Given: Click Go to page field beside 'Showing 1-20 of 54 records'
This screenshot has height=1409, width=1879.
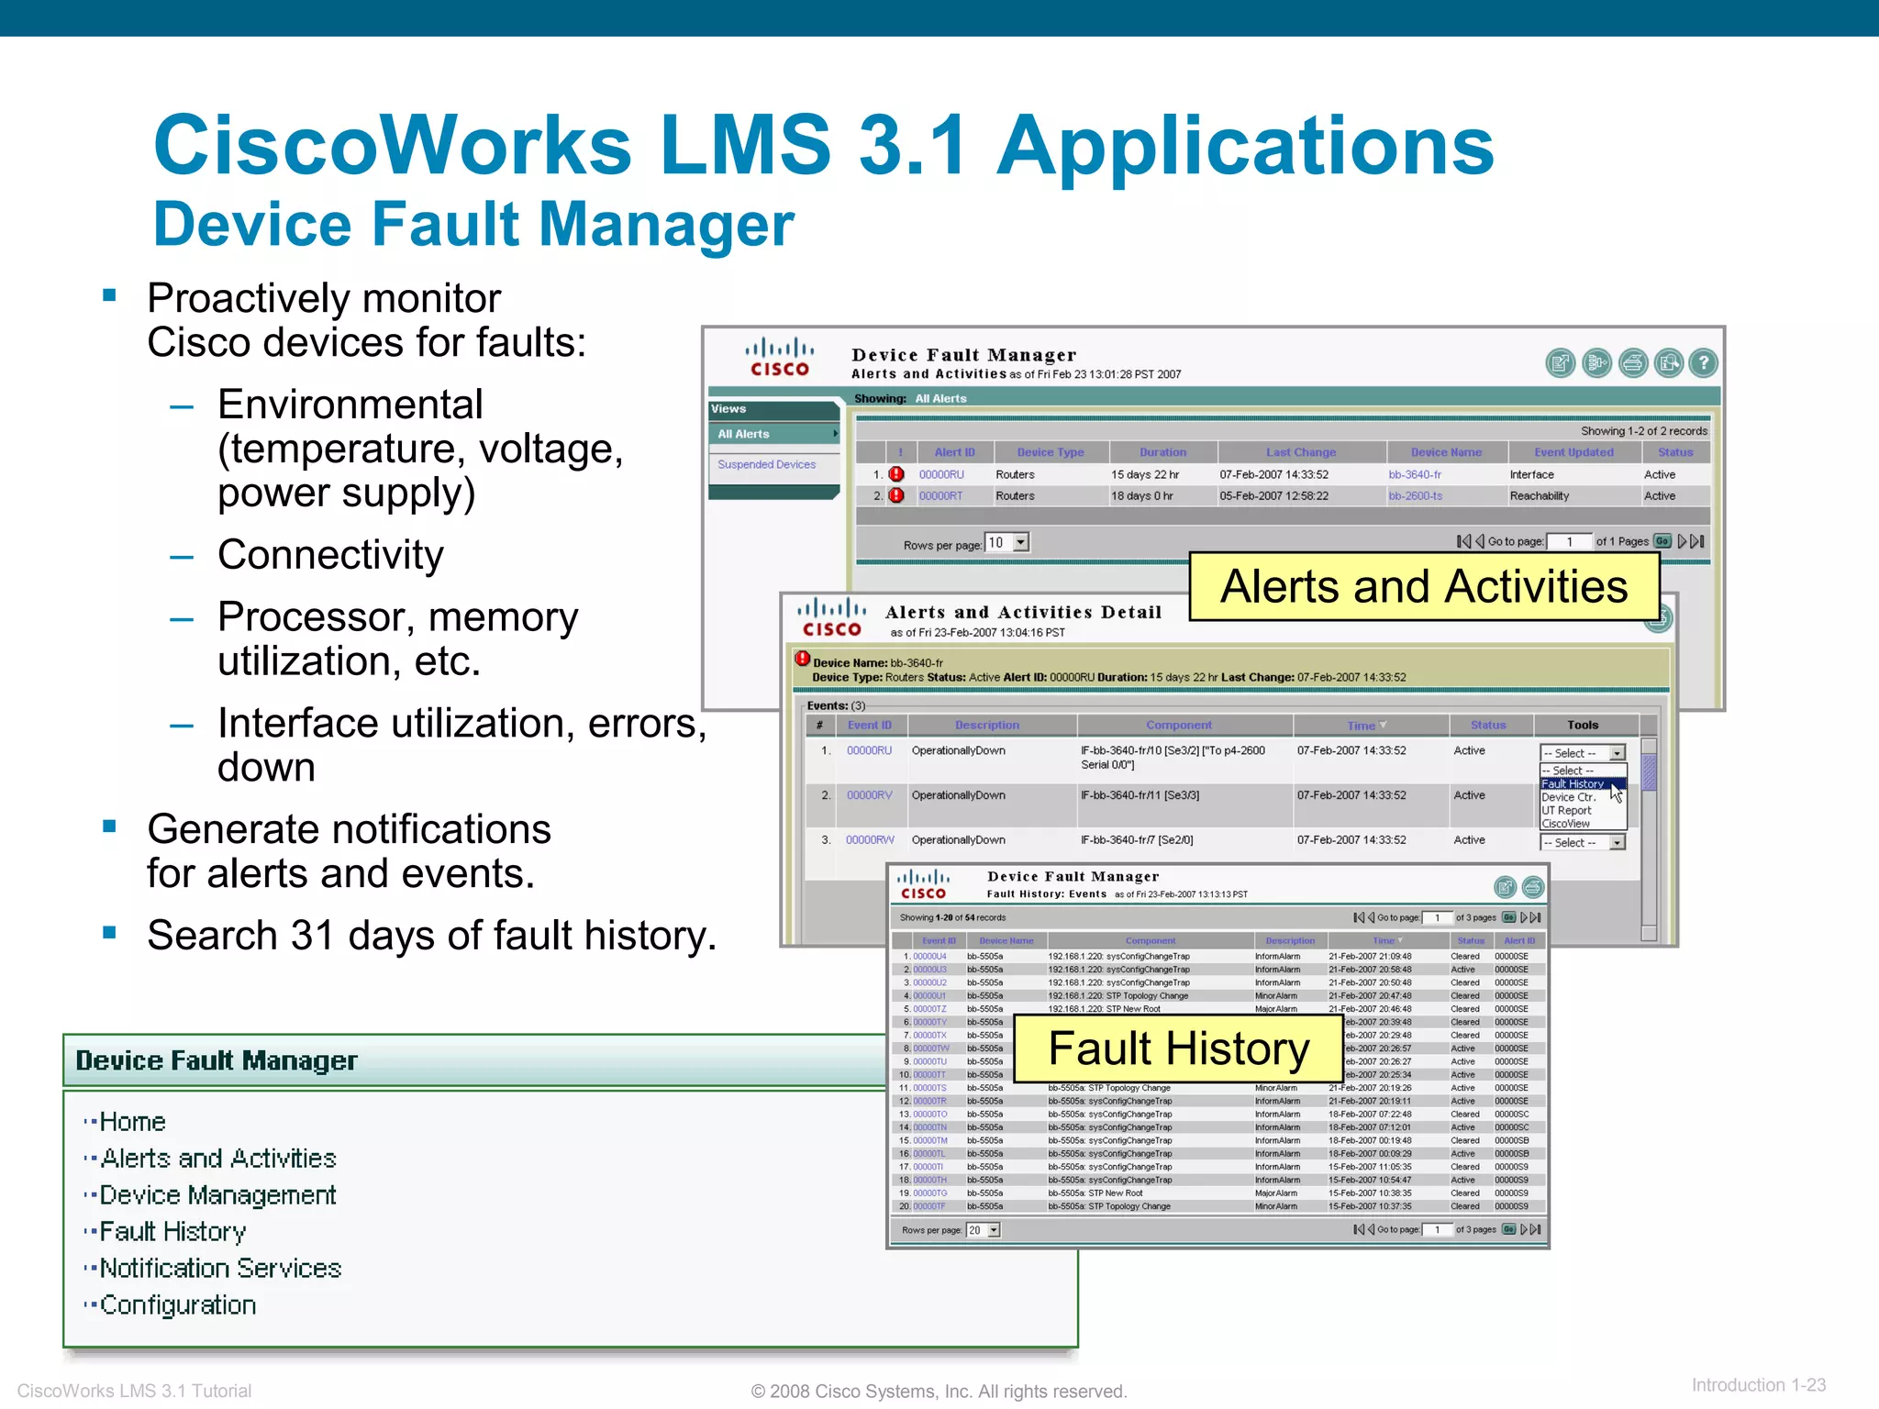Looking at the screenshot, I should coord(1438,917).
